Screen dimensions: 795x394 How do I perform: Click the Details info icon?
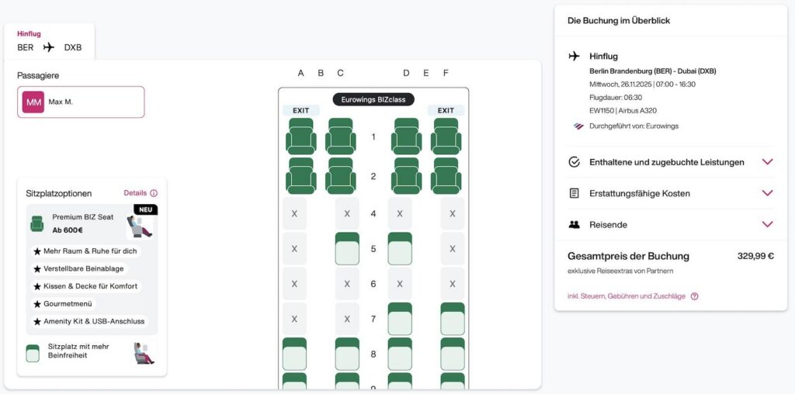click(154, 193)
